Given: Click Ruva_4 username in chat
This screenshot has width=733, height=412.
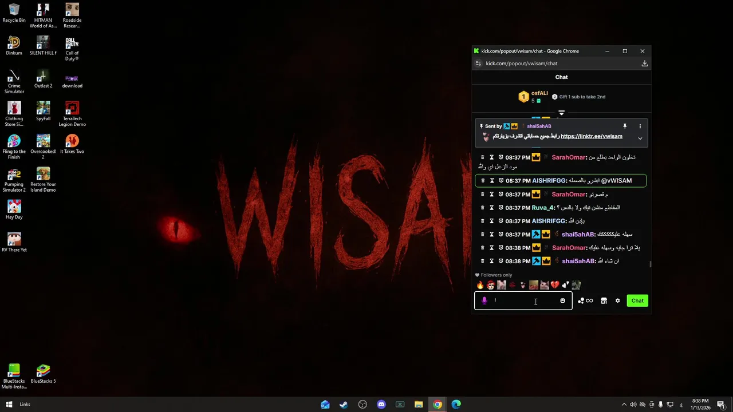Looking at the screenshot, I should pyautogui.click(x=543, y=208).
